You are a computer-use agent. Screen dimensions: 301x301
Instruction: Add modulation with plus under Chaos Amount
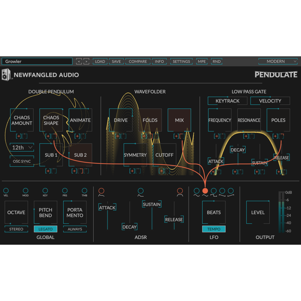pyautogui.click(x=19, y=136)
